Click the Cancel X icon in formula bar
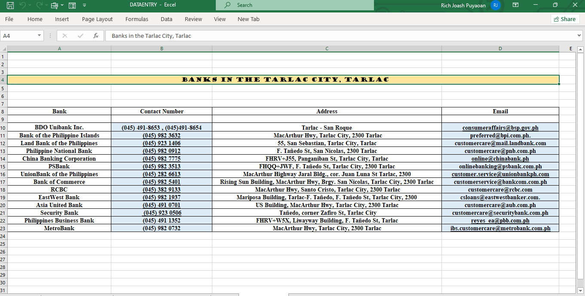585x296 pixels. (65, 36)
